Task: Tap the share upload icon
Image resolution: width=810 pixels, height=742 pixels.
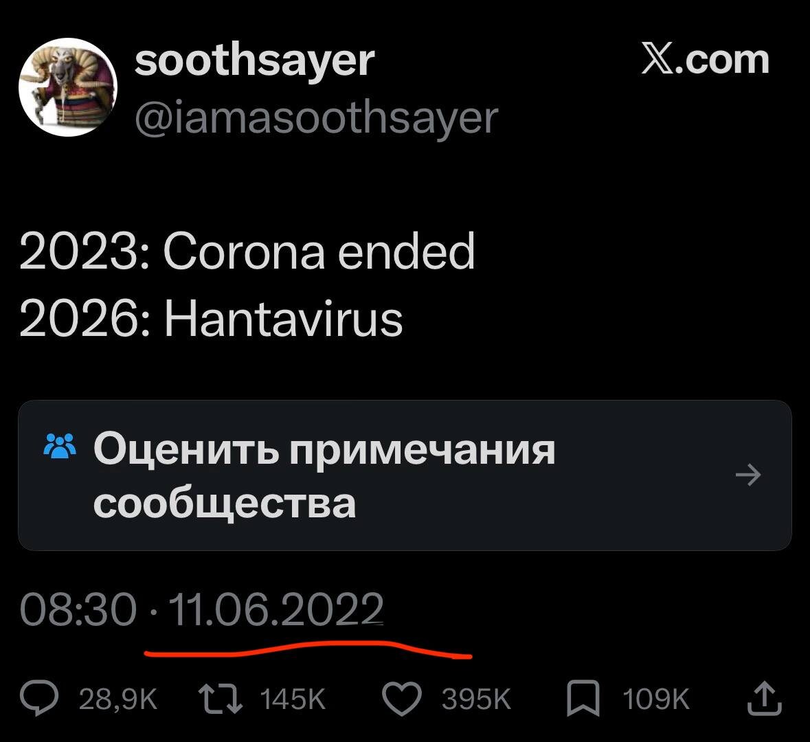Action: tap(765, 699)
